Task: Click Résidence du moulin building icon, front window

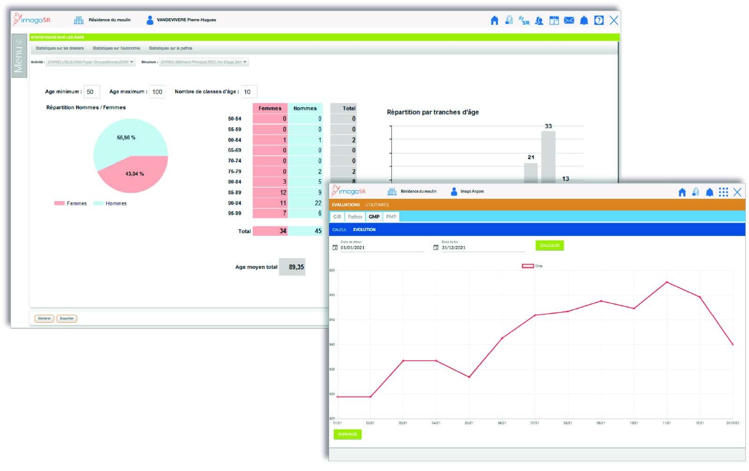Action: 392,191
